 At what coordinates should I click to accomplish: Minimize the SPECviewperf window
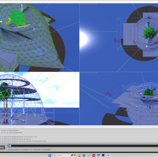149,127
